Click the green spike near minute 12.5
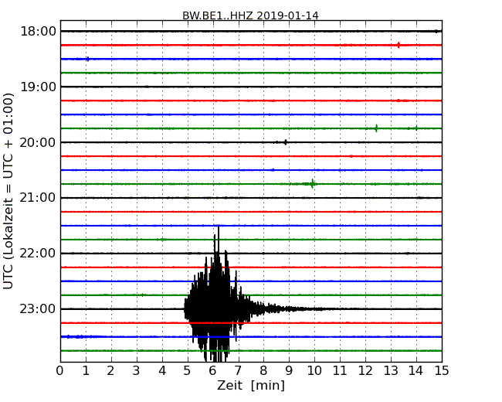 (x=377, y=128)
